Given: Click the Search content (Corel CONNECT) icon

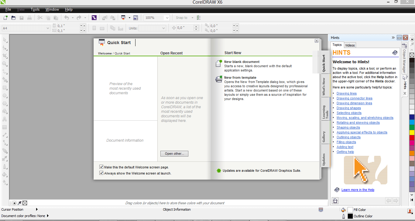Looking at the screenshot, I should click(x=94, y=18).
